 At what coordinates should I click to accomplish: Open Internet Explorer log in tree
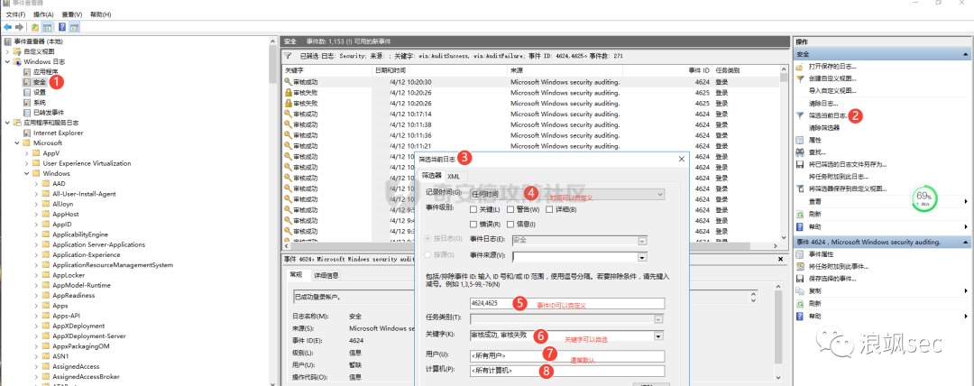click(59, 133)
